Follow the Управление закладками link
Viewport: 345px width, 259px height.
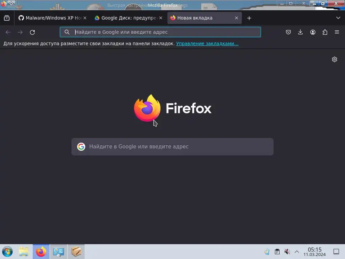click(207, 44)
